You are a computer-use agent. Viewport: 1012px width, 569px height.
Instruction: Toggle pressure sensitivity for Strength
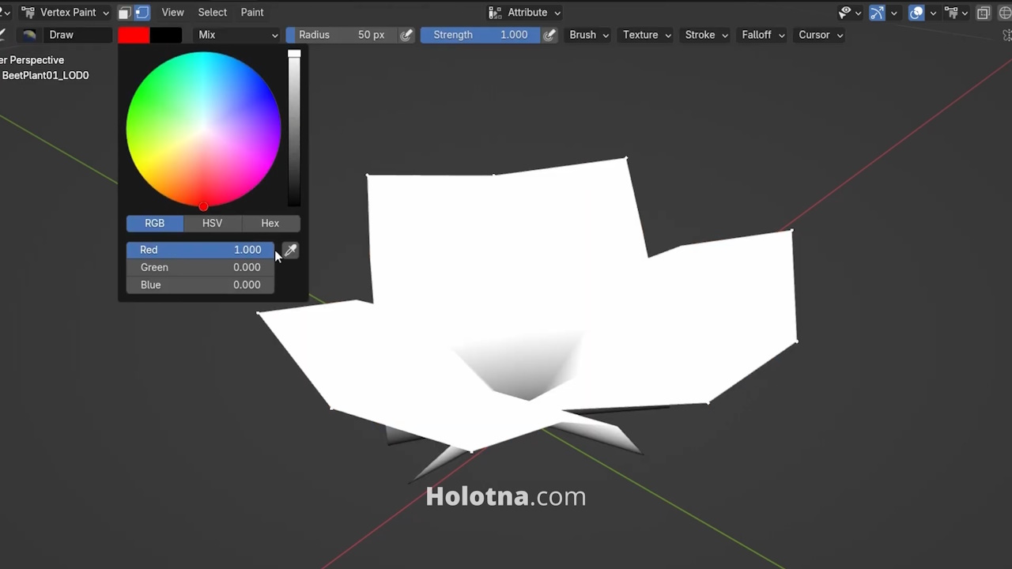[x=549, y=35]
